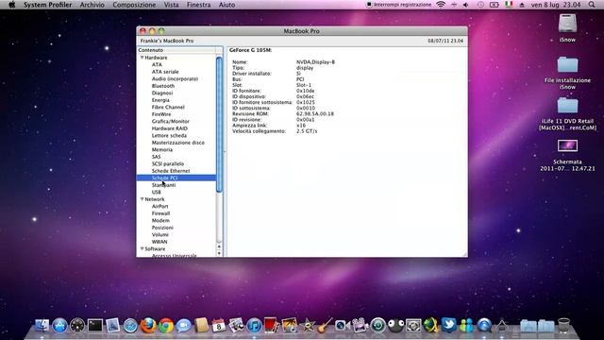Open the Archivio menu

92,5
